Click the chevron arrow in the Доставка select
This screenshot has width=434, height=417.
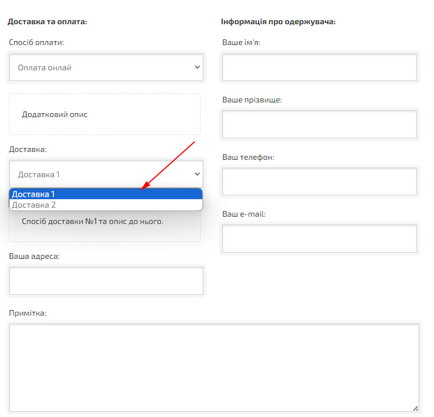coord(197,174)
